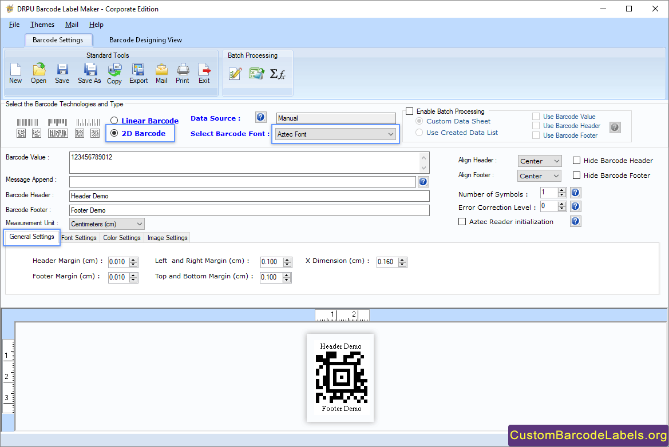Click the Barcode Header input field

[249, 196]
